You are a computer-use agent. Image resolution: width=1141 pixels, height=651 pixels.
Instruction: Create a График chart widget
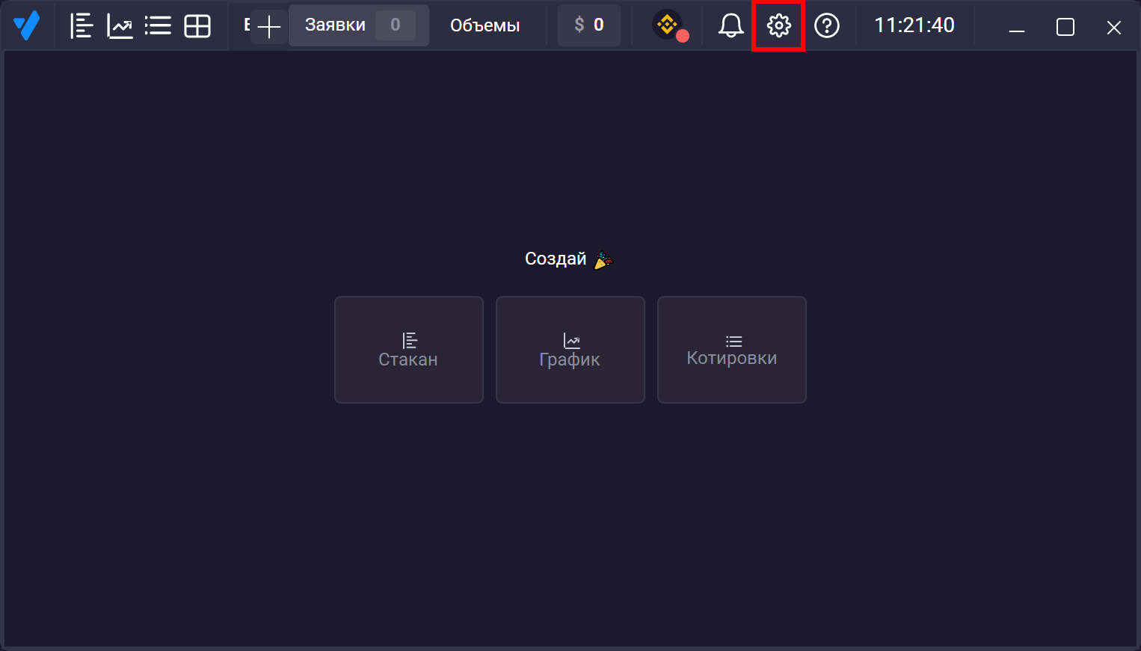tap(570, 350)
